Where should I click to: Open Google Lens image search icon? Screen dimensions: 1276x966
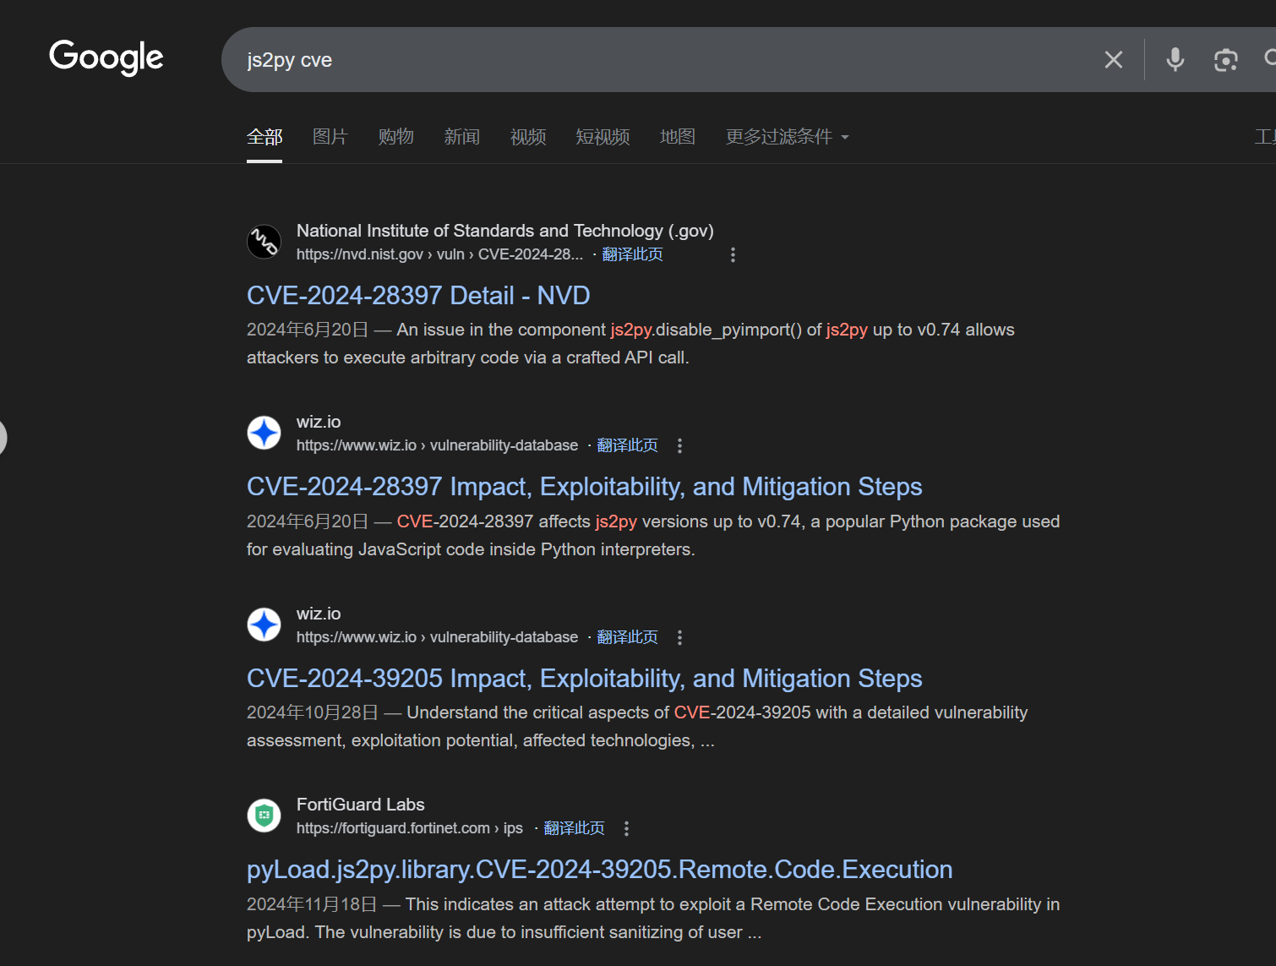click(1225, 60)
